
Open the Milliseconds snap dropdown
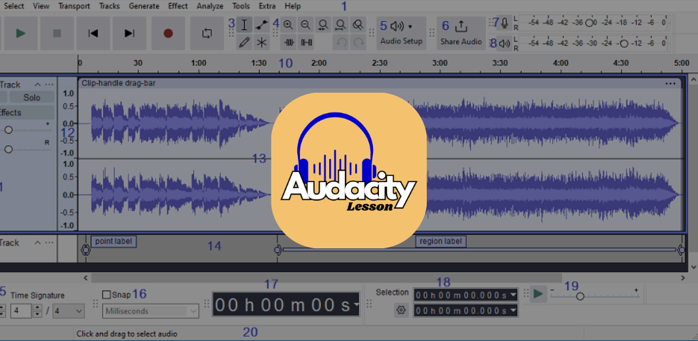151,311
